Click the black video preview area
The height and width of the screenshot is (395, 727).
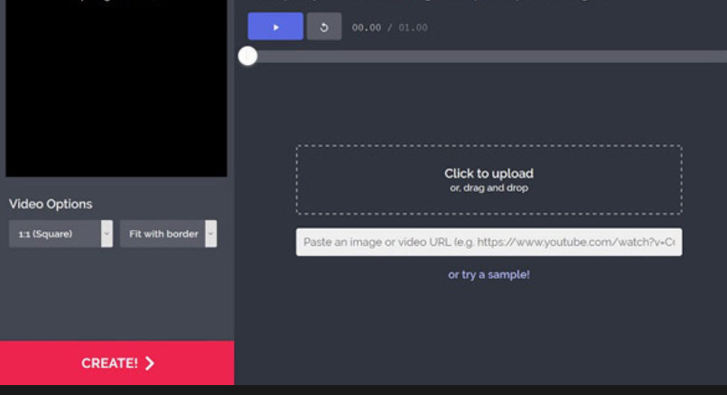[x=117, y=88]
